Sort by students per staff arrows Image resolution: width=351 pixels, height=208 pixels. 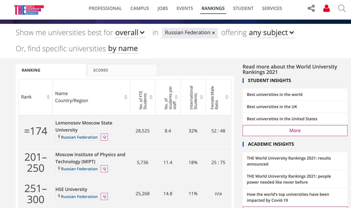pos(176,97)
